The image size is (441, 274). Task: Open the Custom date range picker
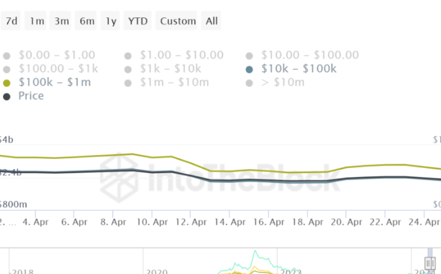tap(178, 21)
